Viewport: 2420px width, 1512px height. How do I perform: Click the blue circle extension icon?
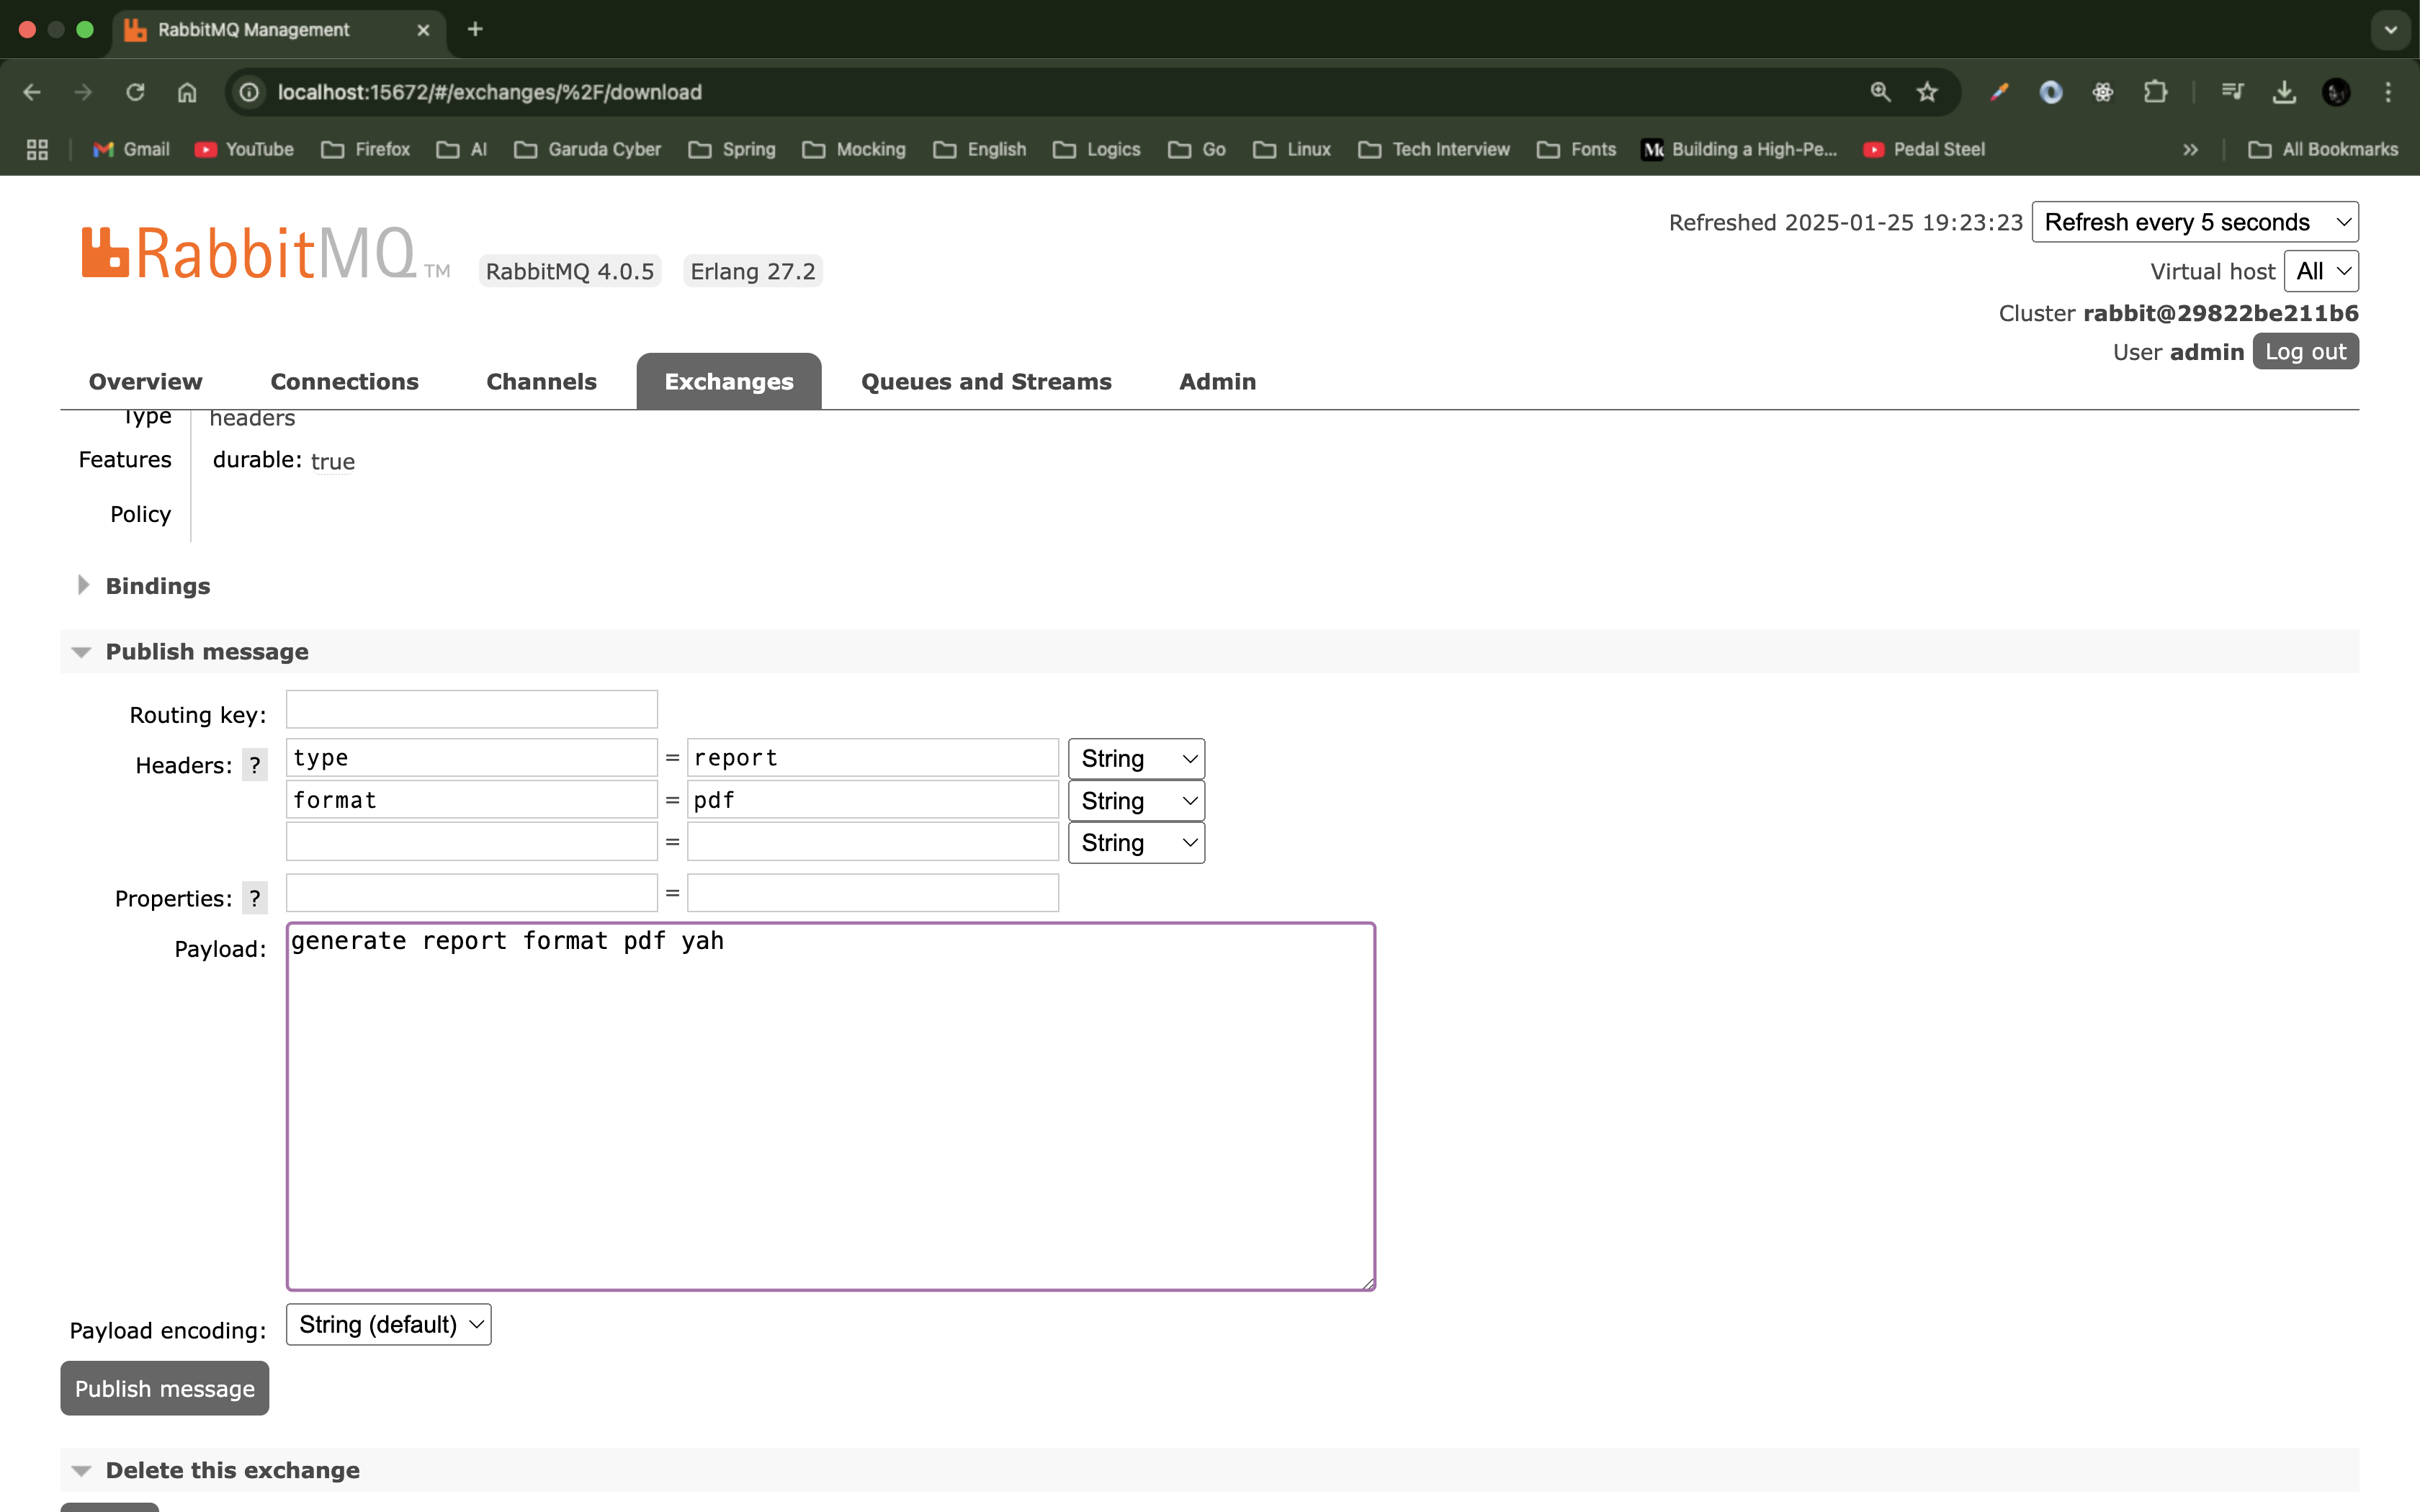[x=2051, y=92]
